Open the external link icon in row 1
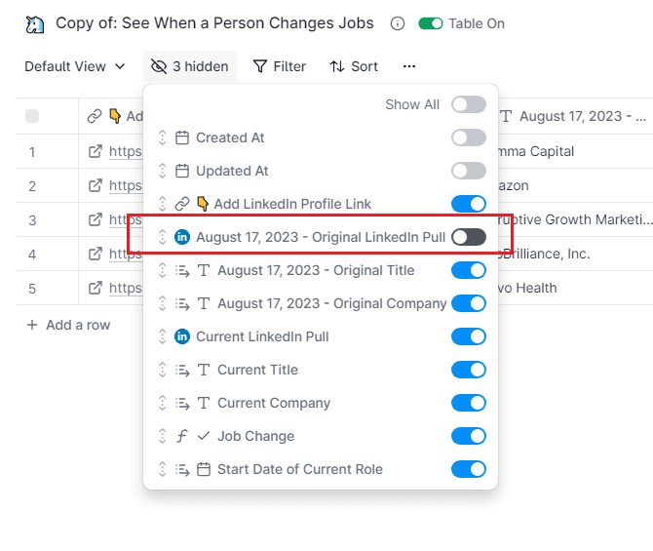The height and width of the screenshot is (551, 653). pos(96,151)
